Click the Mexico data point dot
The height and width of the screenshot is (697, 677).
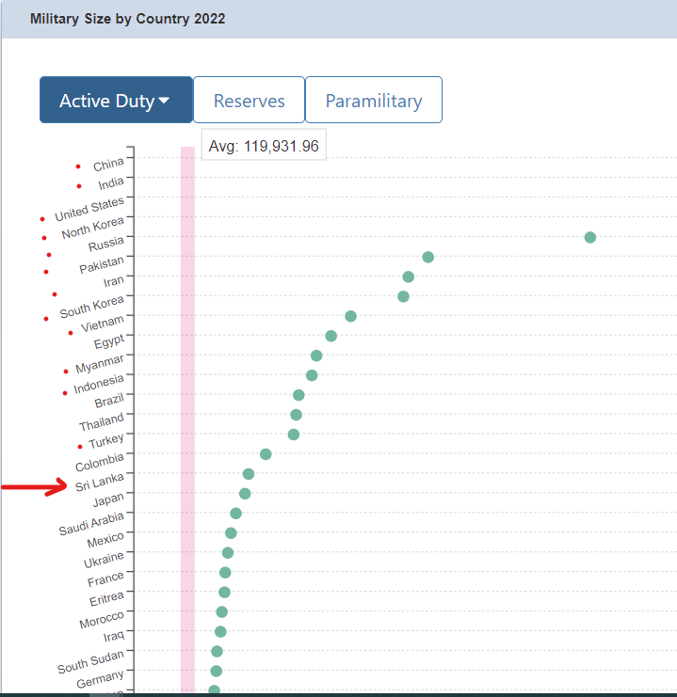click(231, 533)
